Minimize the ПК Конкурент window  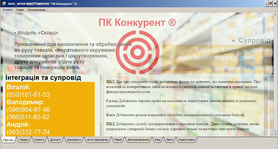tap(266, 4)
